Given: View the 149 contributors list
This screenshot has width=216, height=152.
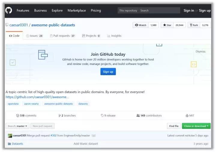Looking at the screenshot, I should (149, 116).
